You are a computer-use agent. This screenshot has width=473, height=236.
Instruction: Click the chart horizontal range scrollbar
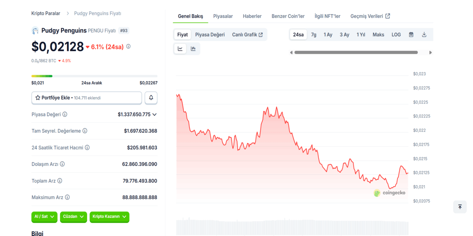click(x=356, y=52)
